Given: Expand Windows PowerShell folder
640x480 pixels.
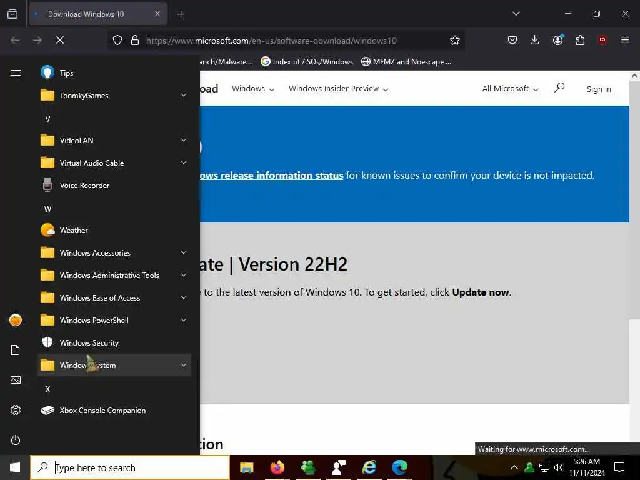Looking at the screenshot, I should tap(114, 321).
